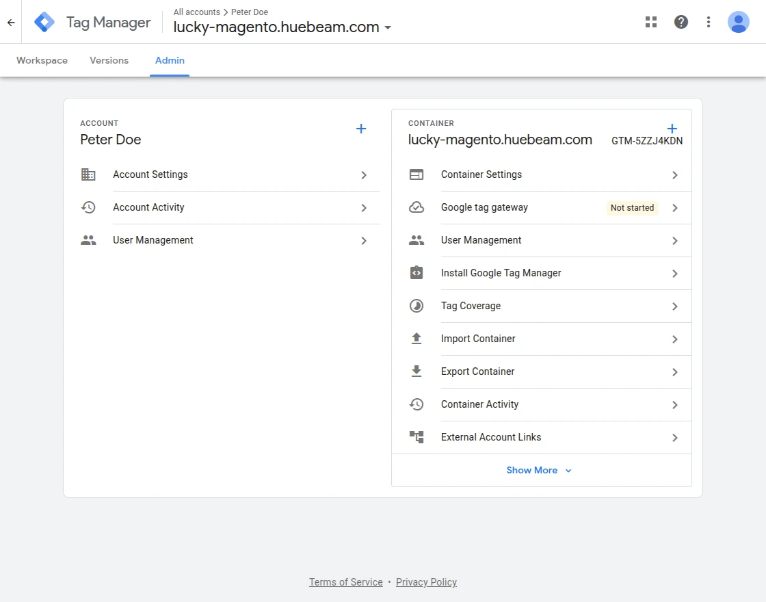Open Account Activity
Image resolution: width=766 pixels, height=602 pixels.
(230, 207)
